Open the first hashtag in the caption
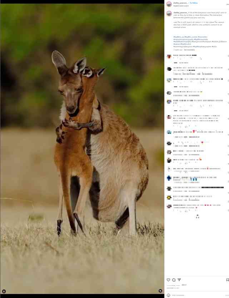Screen dimensions: 229x298 click(x=179, y=37)
